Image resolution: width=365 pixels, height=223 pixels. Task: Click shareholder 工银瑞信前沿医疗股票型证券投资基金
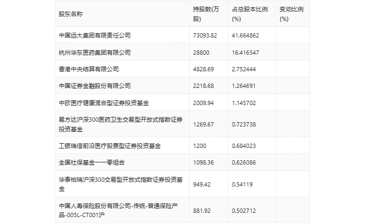click(x=109, y=146)
